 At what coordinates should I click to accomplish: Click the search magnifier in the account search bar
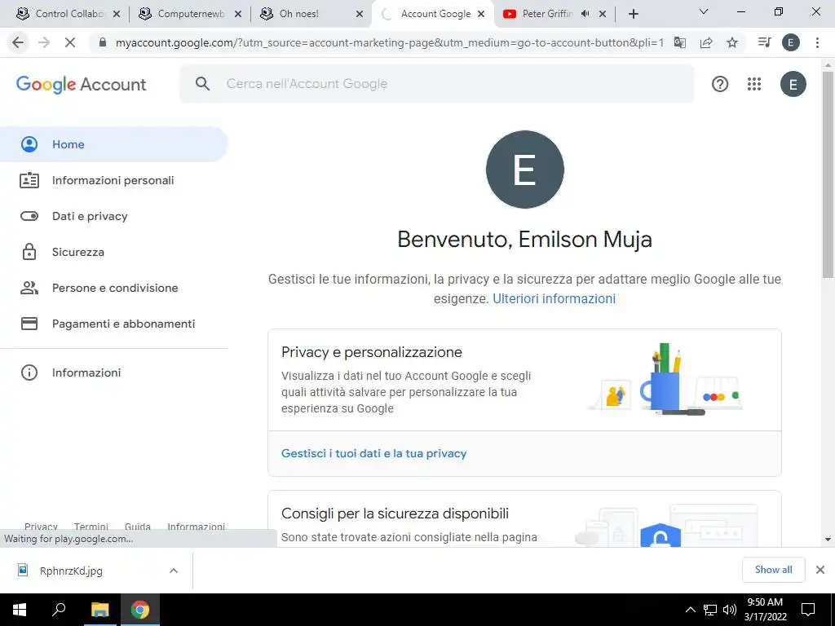click(x=202, y=84)
